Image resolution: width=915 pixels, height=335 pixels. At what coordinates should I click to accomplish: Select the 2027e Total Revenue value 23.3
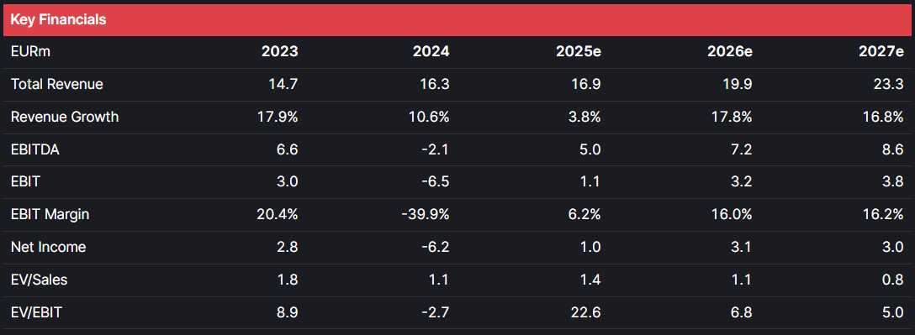click(x=889, y=84)
